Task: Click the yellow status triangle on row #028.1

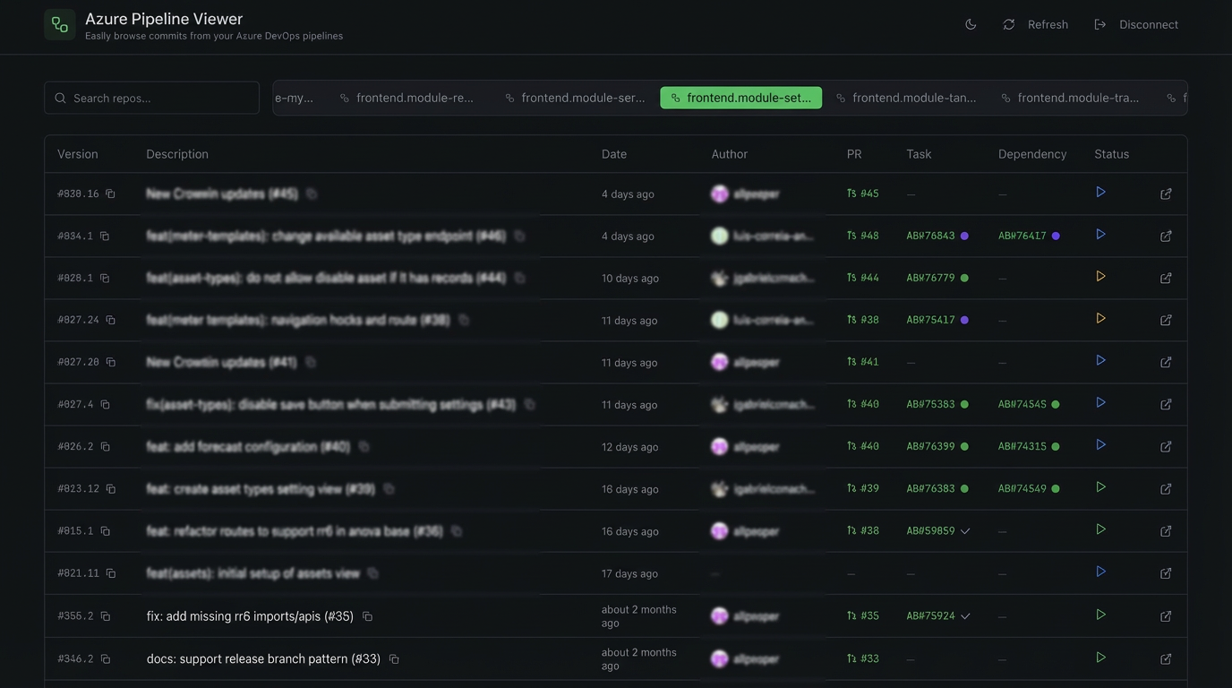Action: 1100,276
